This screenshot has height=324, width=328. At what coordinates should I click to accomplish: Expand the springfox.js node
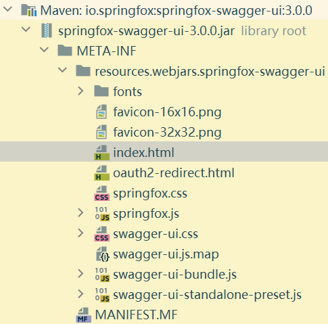tap(80, 213)
